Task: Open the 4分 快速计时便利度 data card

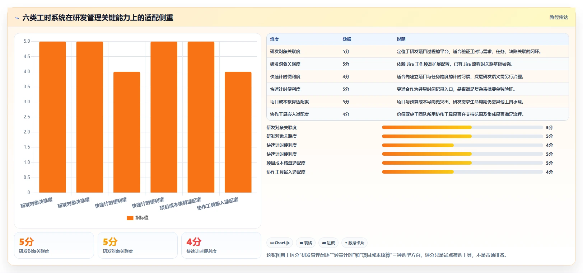Action: tap(221, 245)
